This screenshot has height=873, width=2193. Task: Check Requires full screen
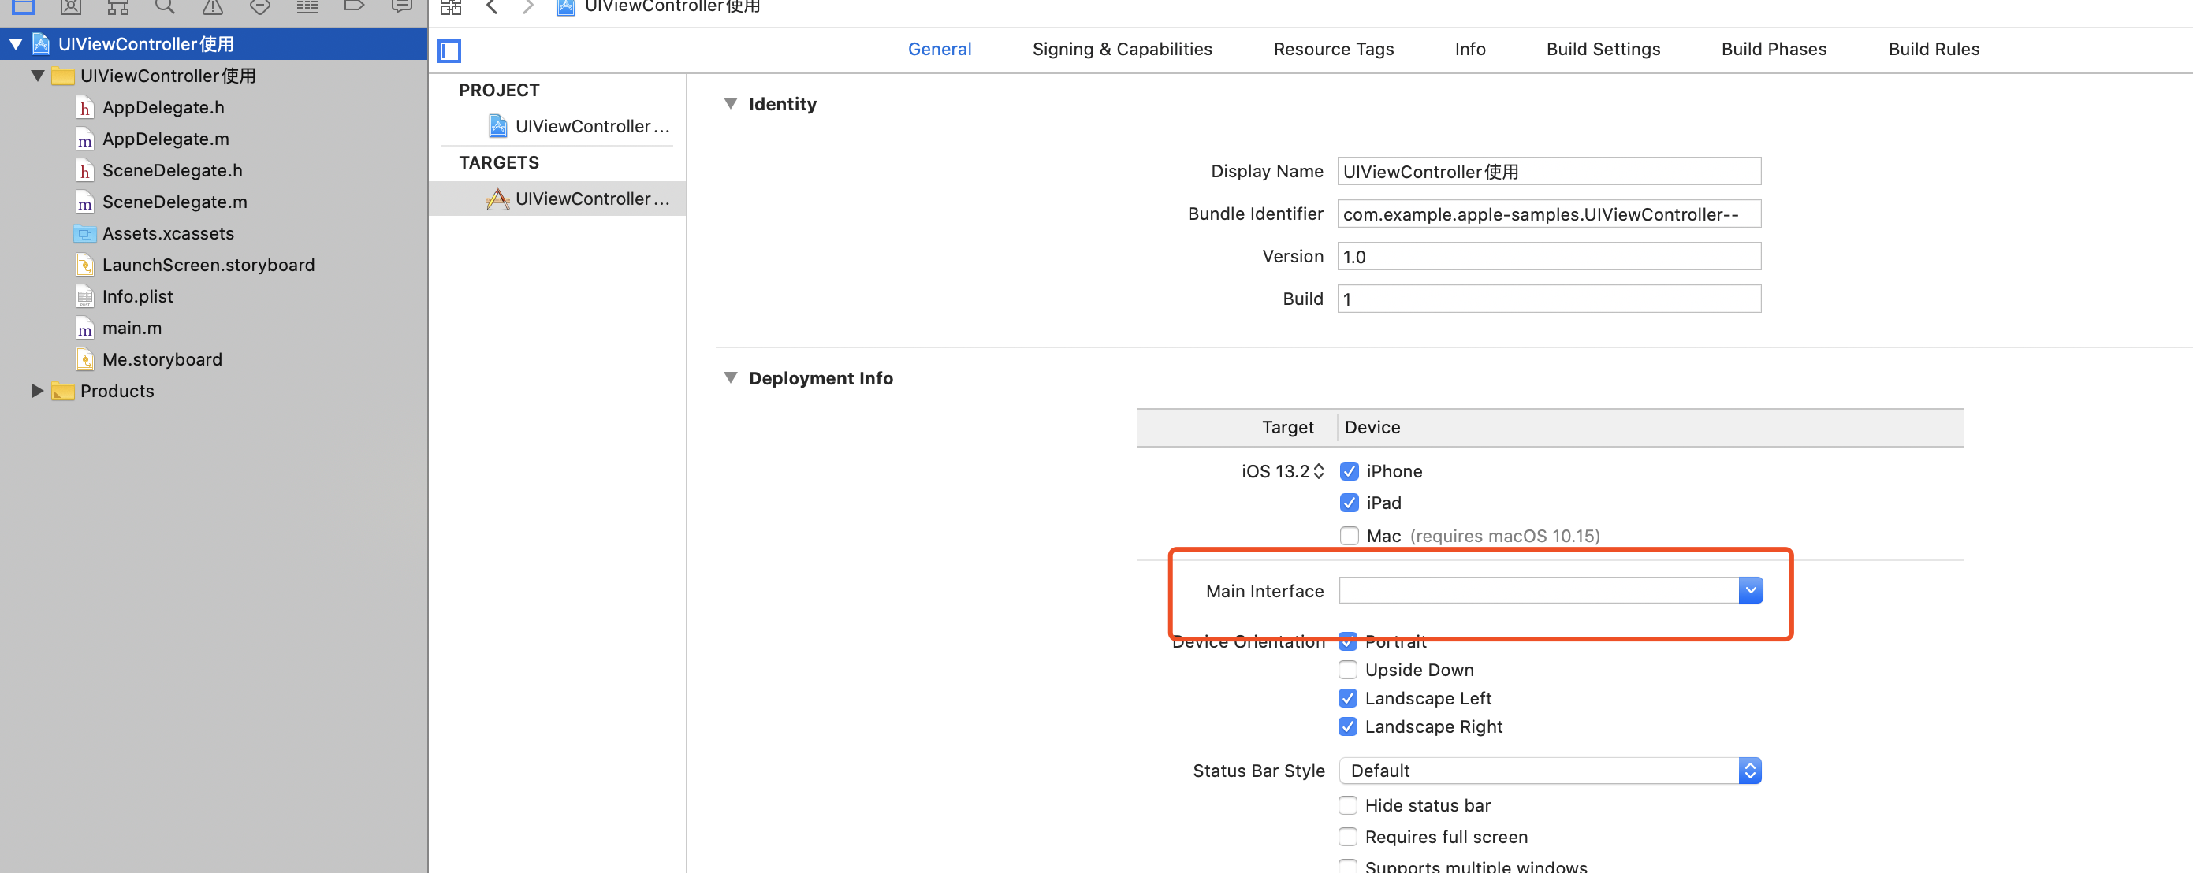click(x=1348, y=837)
